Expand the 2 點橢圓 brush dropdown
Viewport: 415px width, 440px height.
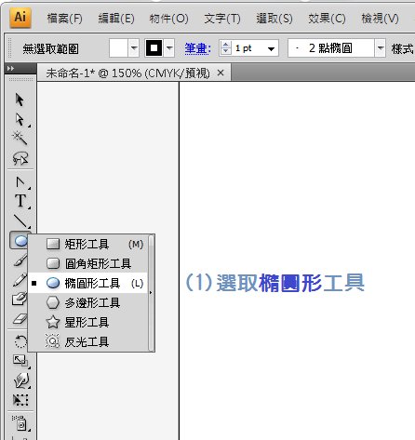(x=381, y=48)
